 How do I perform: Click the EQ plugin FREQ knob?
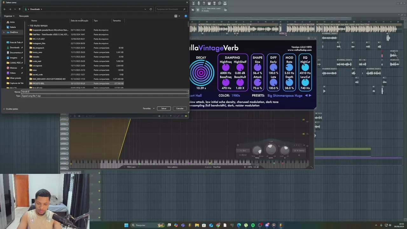(257, 151)
